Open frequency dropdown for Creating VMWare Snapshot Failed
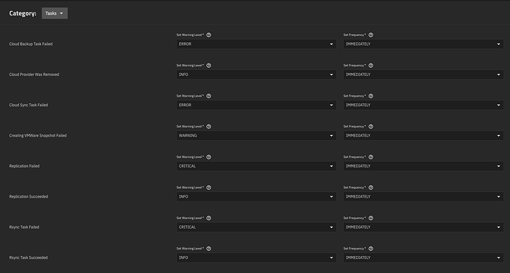The height and width of the screenshot is (273, 510). click(424, 136)
